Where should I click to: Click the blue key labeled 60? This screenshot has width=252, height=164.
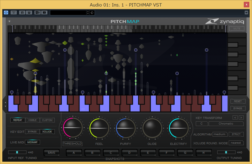(83, 108)
